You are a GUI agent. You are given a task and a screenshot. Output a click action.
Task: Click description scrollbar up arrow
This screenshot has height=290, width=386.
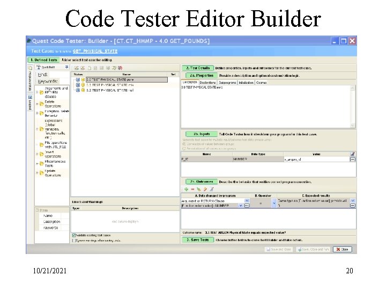[353, 88]
